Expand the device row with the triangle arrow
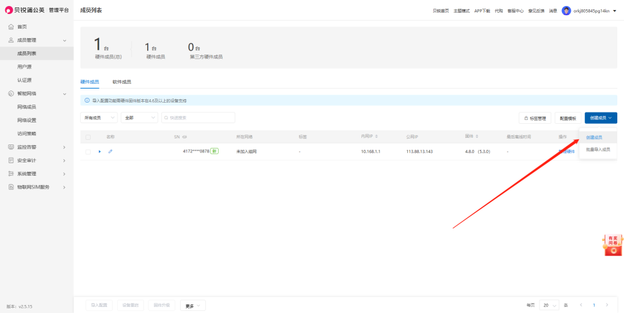This screenshot has width=624, height=313. pyautogui.click(x=100, y=152)
